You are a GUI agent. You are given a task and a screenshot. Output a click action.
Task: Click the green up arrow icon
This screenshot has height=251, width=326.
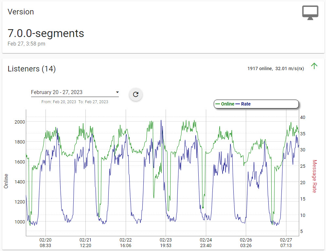[314, 66]
